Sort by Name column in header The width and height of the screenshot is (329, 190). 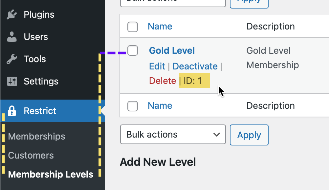(x=160, y=27)
